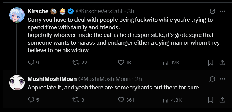Like Kirsche's tweet with 1K likes

pyautogui.click(x=125, y=63)
